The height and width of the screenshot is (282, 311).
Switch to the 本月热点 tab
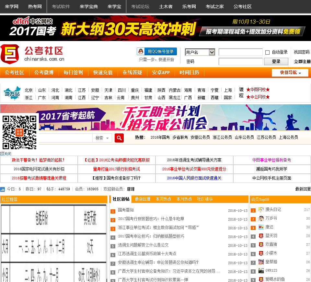click(x=184, y=199)
